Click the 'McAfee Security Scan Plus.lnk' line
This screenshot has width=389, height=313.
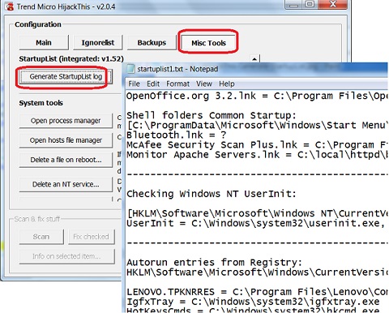point(258,144)
